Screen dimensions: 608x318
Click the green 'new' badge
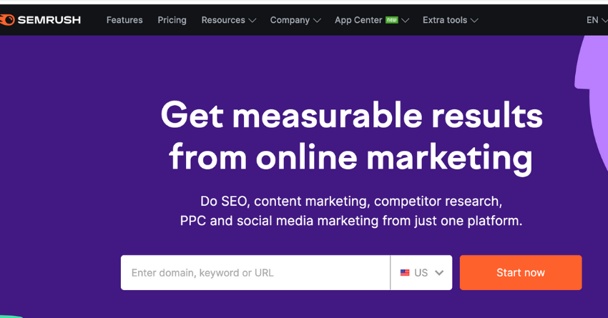pos(392,20)
